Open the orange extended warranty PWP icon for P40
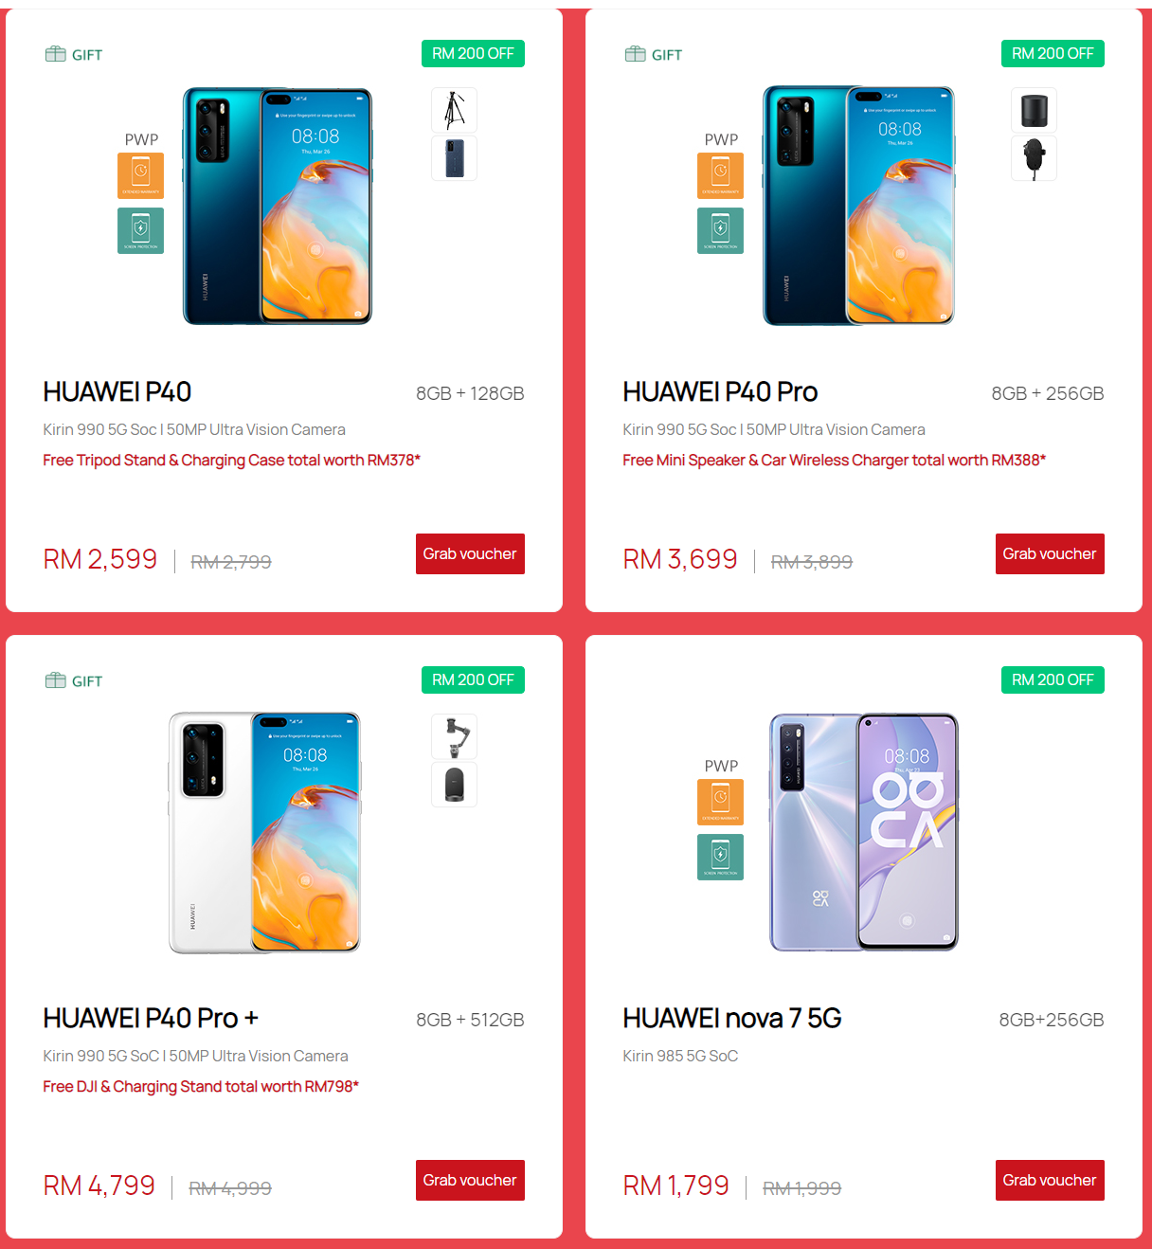 pyautogui.click(x=140, y=175)
